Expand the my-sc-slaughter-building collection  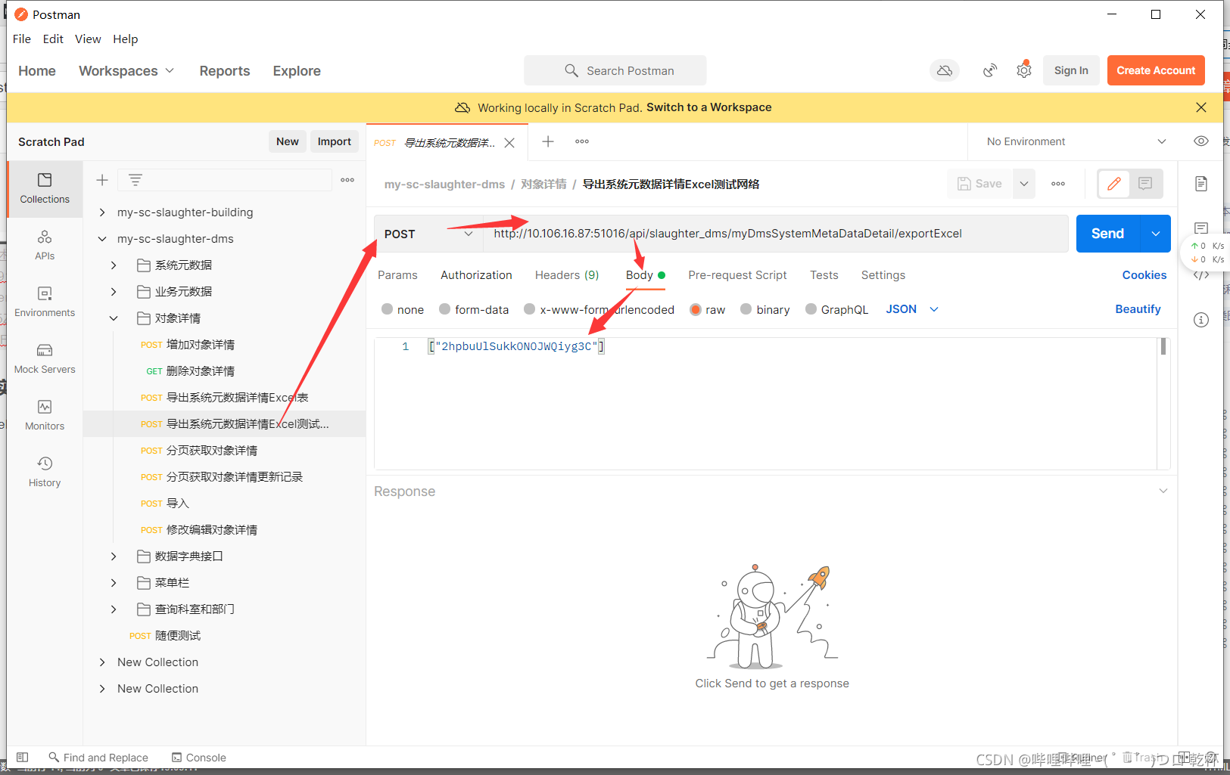(x=102, y=212)
